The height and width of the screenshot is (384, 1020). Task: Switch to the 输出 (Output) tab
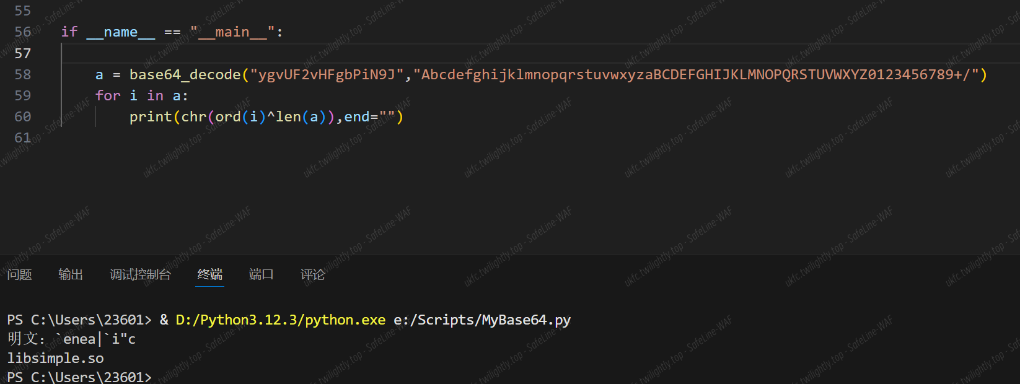tap(71, 274)
